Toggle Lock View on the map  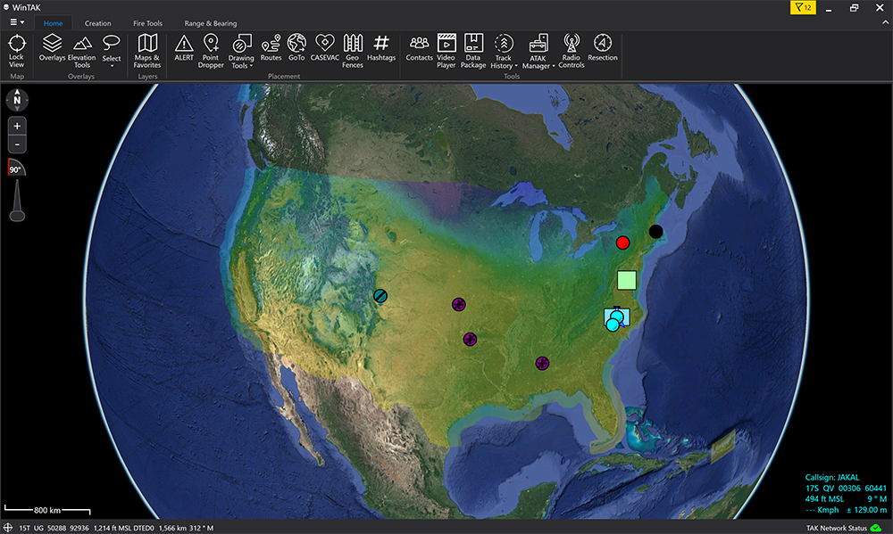[16, 49]
